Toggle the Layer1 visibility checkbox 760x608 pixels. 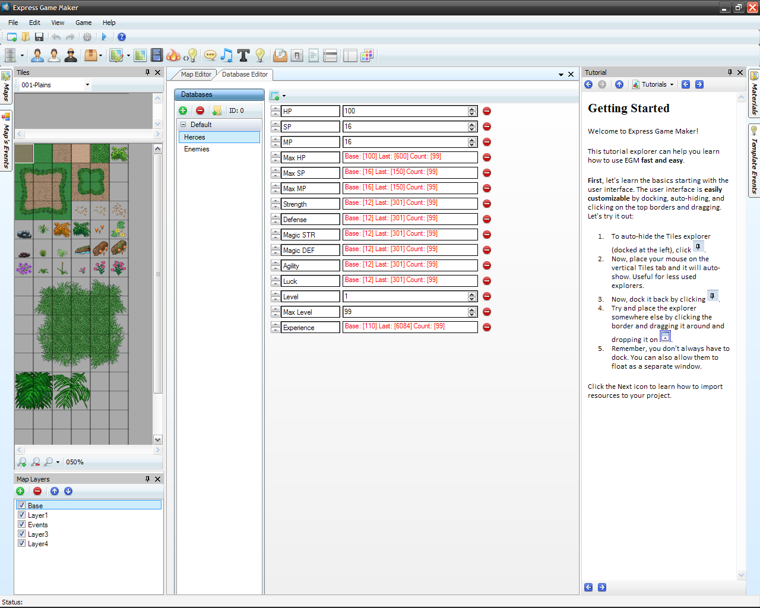(x=21, y=515)
